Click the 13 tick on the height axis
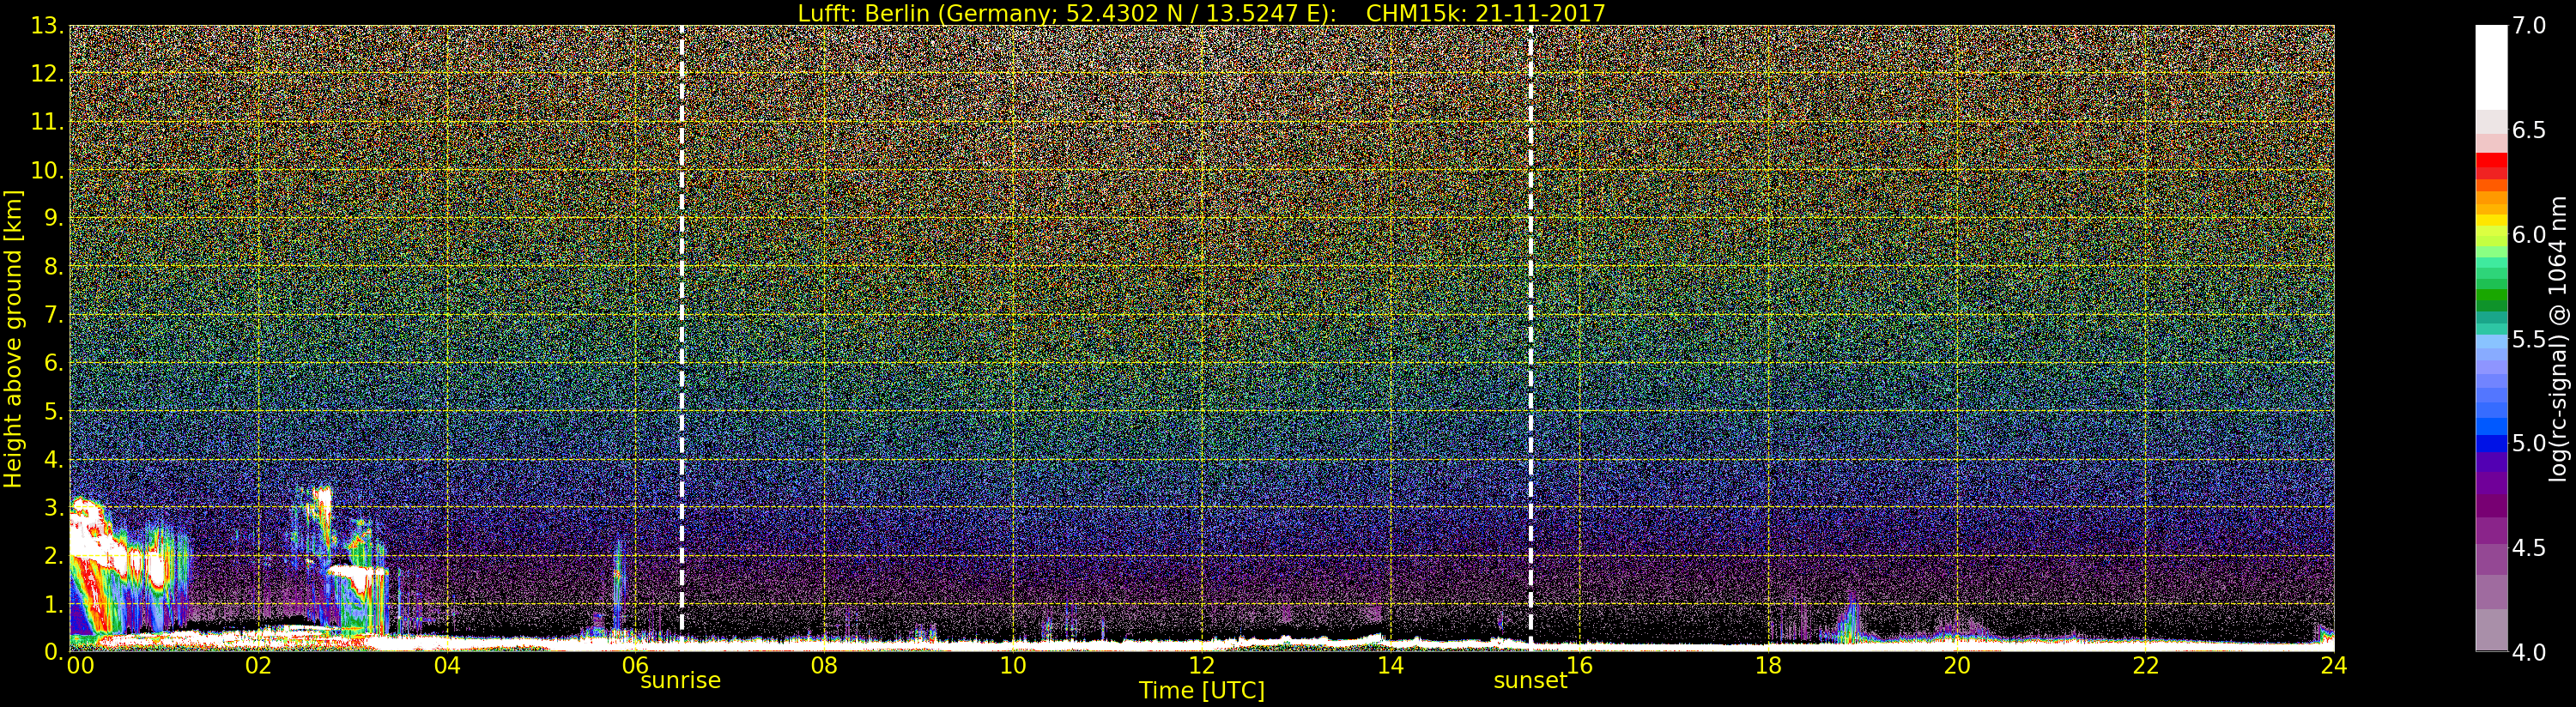The image size is (2576, 707). pyautogui.click(x=46, y=26)
